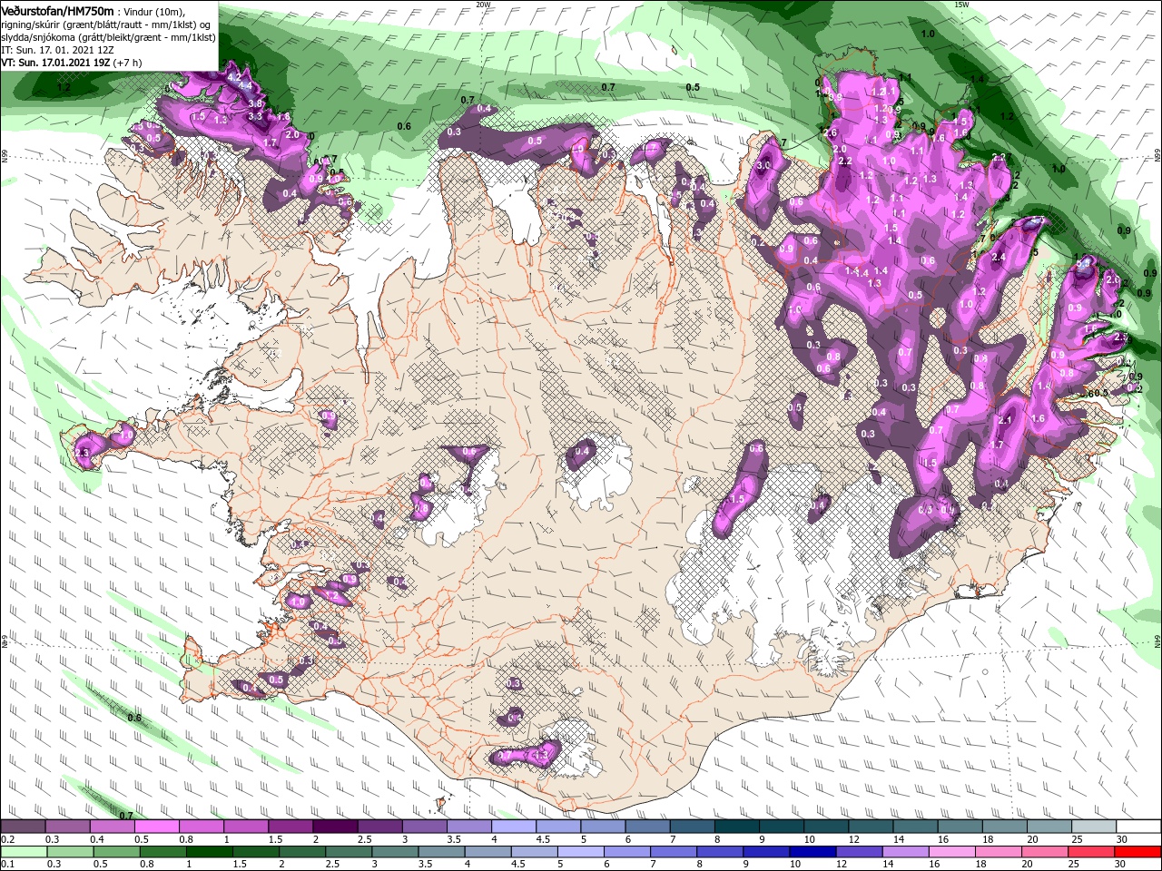Screen dimensions: 1162x871
Task: Click the '20W' longitude label at top
Action: [483, 5]
